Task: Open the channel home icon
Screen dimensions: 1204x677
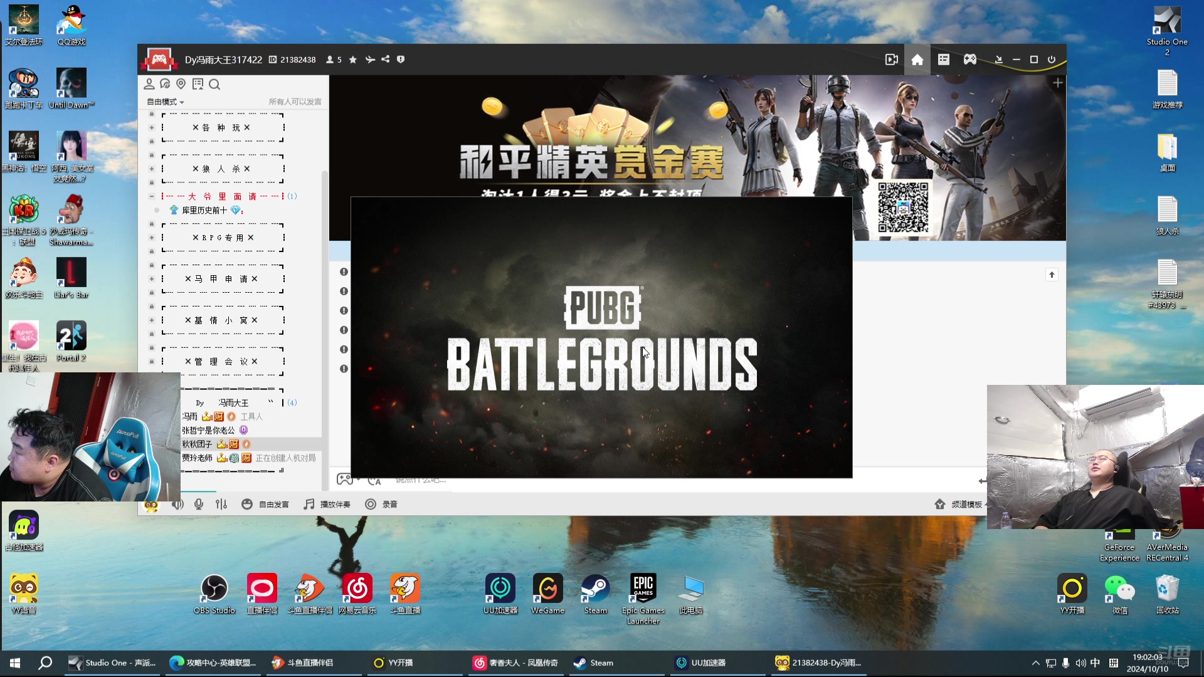Action: pyautogui.click(x=917, y=60)
